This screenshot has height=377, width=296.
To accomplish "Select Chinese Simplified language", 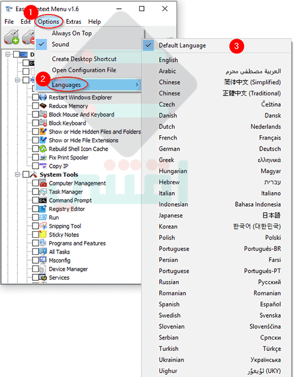I will click(x=217, y=82).
